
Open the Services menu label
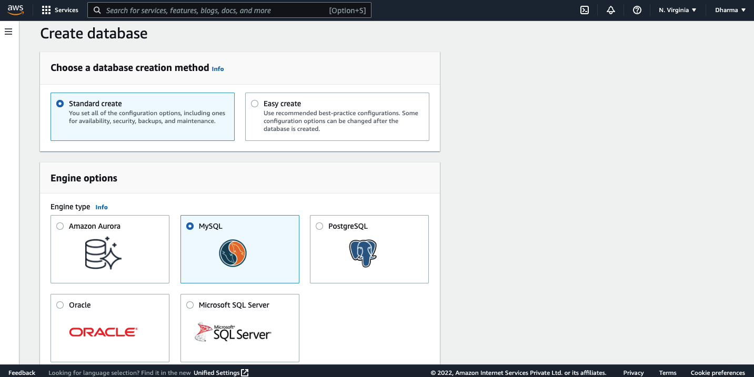click(66, 10)
